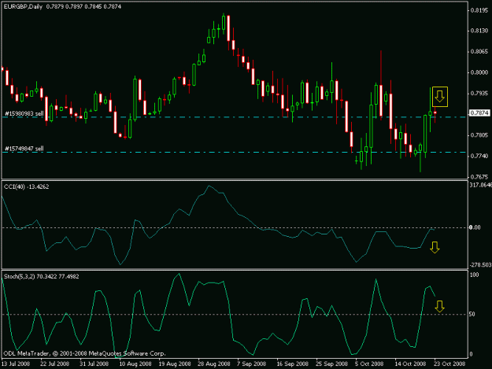
Task: Click the 14 Oct 2008 date label
Action: pyautogui.click(x=410, y=363)
